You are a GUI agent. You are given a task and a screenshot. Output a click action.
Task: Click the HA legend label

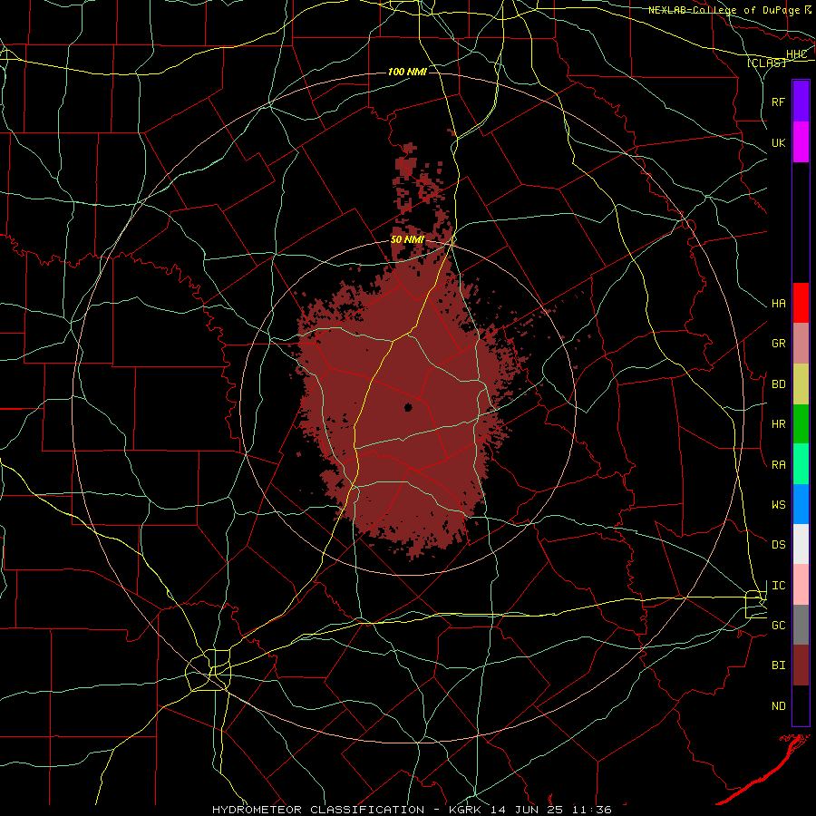click(779, 303)
